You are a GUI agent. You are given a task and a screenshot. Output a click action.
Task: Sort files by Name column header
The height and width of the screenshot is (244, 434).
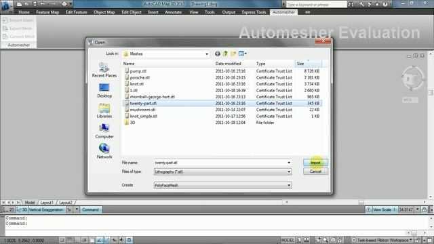tap(167, 64)
